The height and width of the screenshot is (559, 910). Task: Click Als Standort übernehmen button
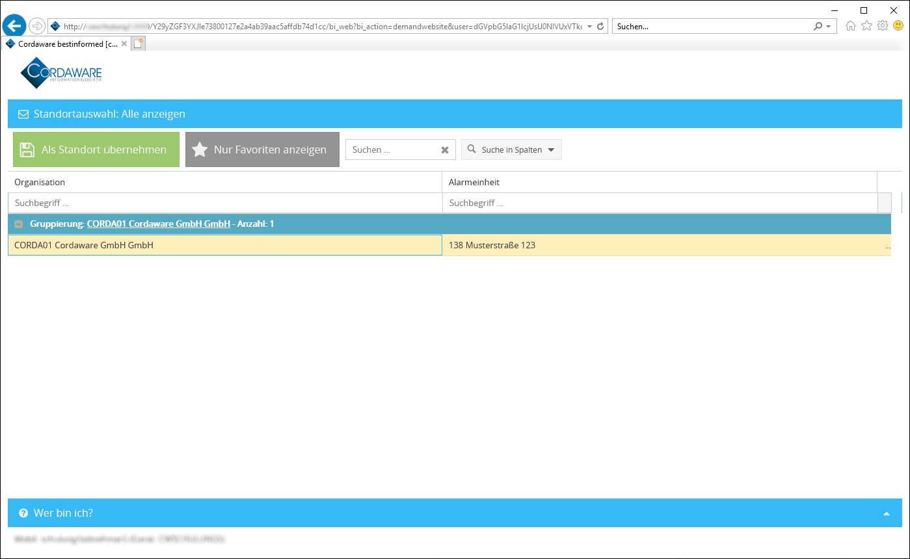96,149
